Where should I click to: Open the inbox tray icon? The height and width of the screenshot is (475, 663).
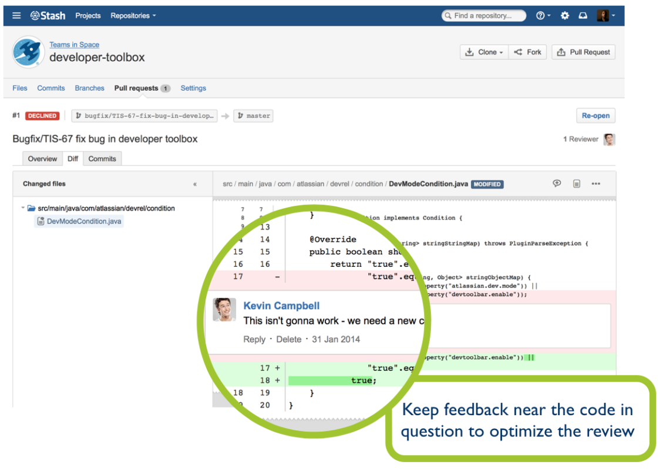pyautogui.click(x=583, y=16)
